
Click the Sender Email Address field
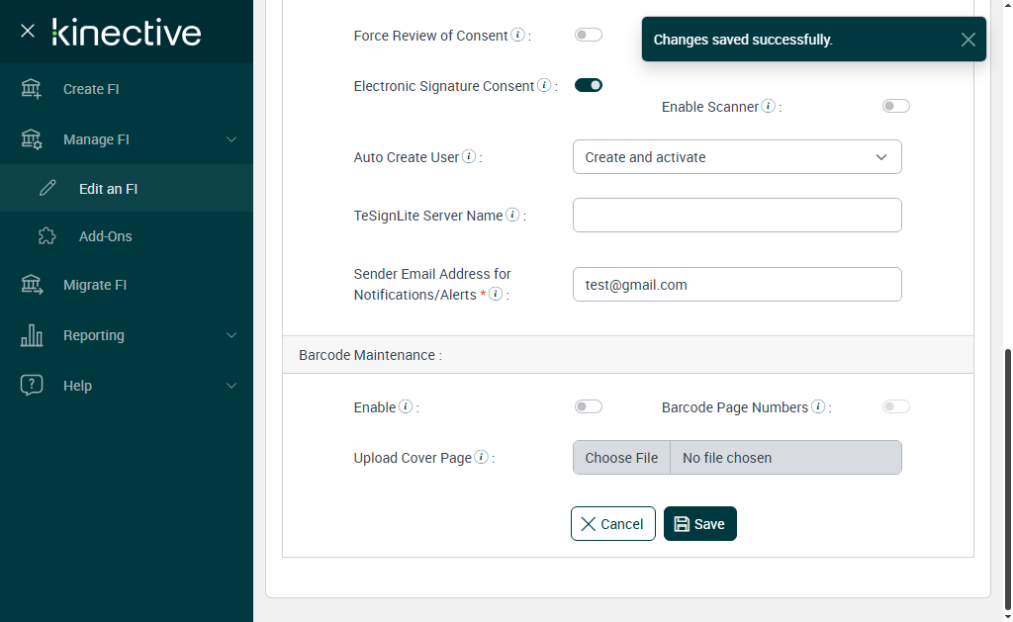pos(737,284)
